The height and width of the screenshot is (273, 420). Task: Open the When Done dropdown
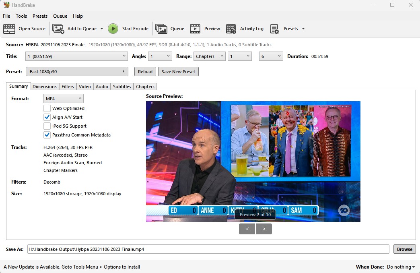tap(401, 267)
